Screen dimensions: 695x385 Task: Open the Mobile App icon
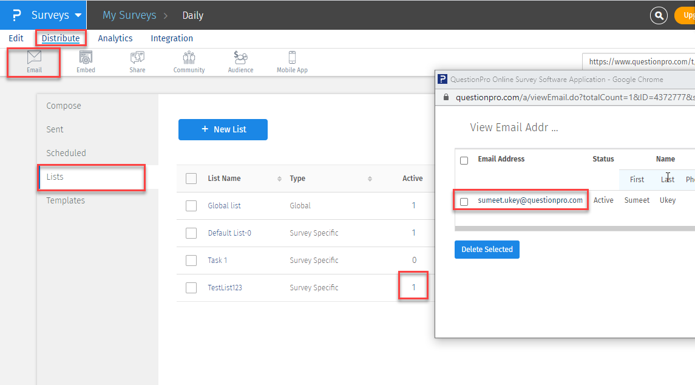[292, 58]
